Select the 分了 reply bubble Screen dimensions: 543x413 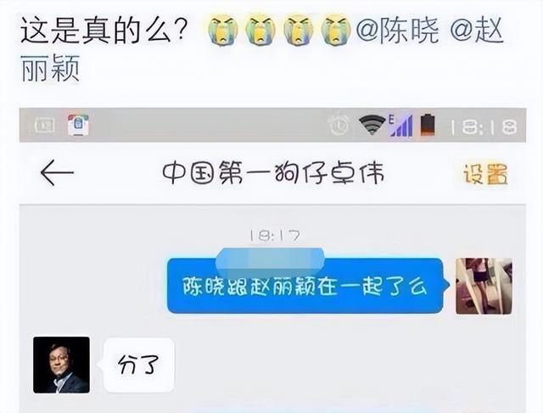pos(138,366)
